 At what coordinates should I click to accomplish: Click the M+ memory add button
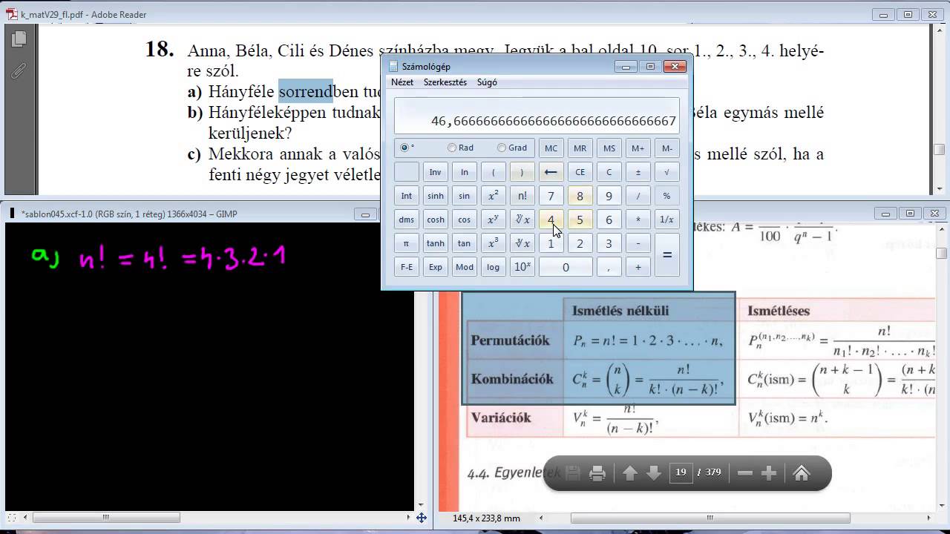pyautogui.click(x=638, y=148)
